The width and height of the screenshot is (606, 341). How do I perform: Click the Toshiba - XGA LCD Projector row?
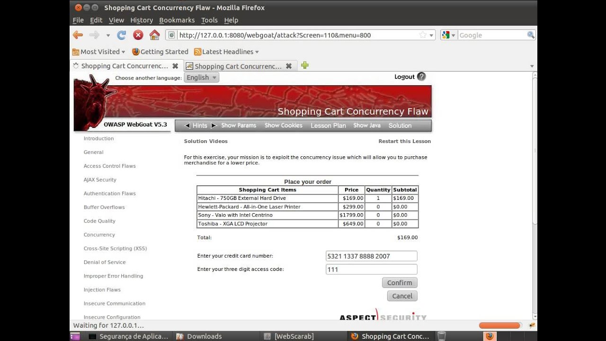[307, 224]
